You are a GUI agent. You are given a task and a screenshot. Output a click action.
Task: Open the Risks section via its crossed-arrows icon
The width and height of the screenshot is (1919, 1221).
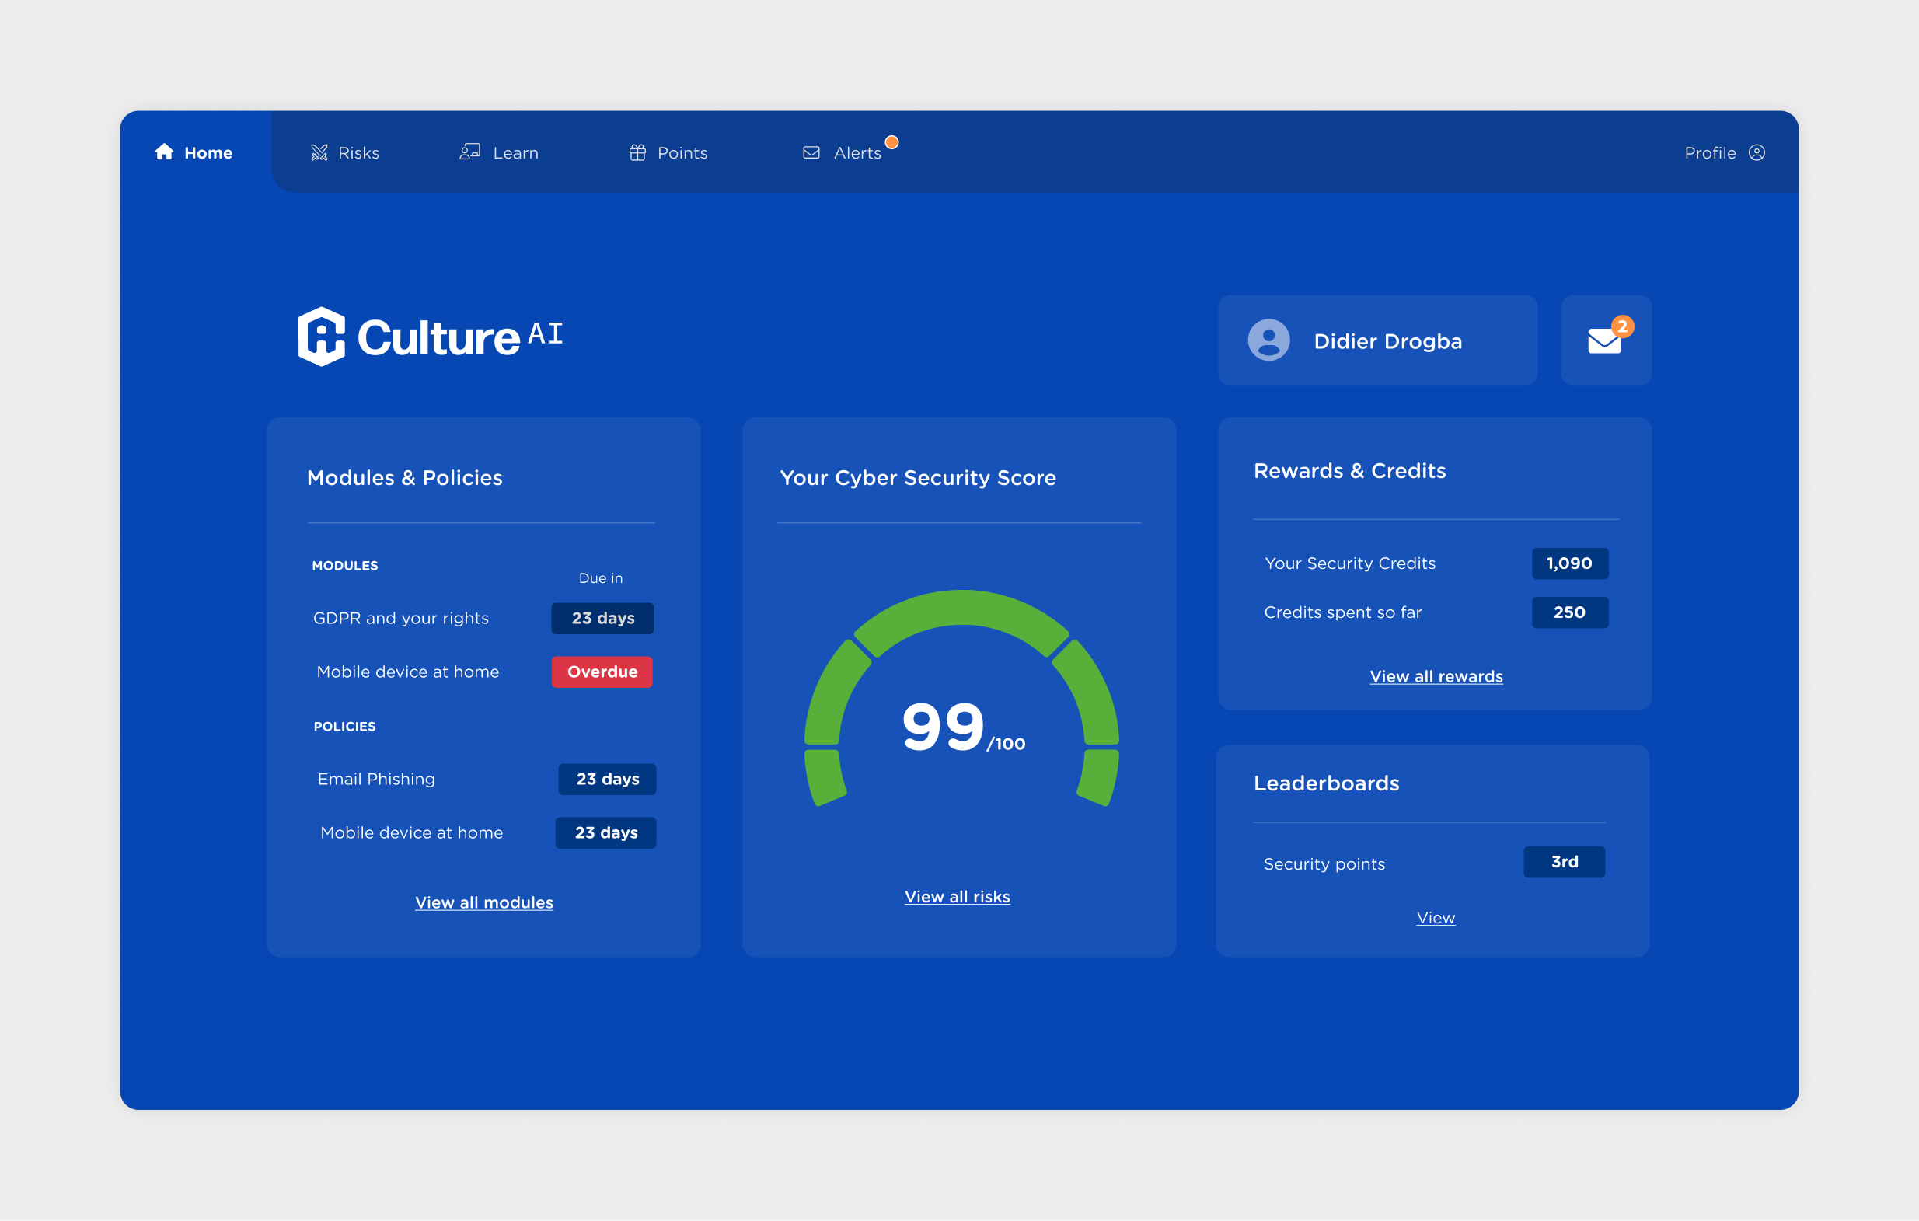[x=319, y=152]
